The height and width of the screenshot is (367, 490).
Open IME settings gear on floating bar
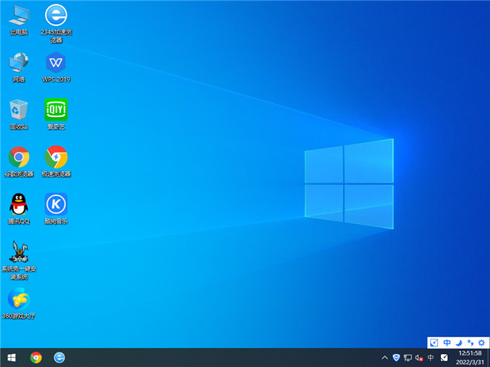(481, 343)
